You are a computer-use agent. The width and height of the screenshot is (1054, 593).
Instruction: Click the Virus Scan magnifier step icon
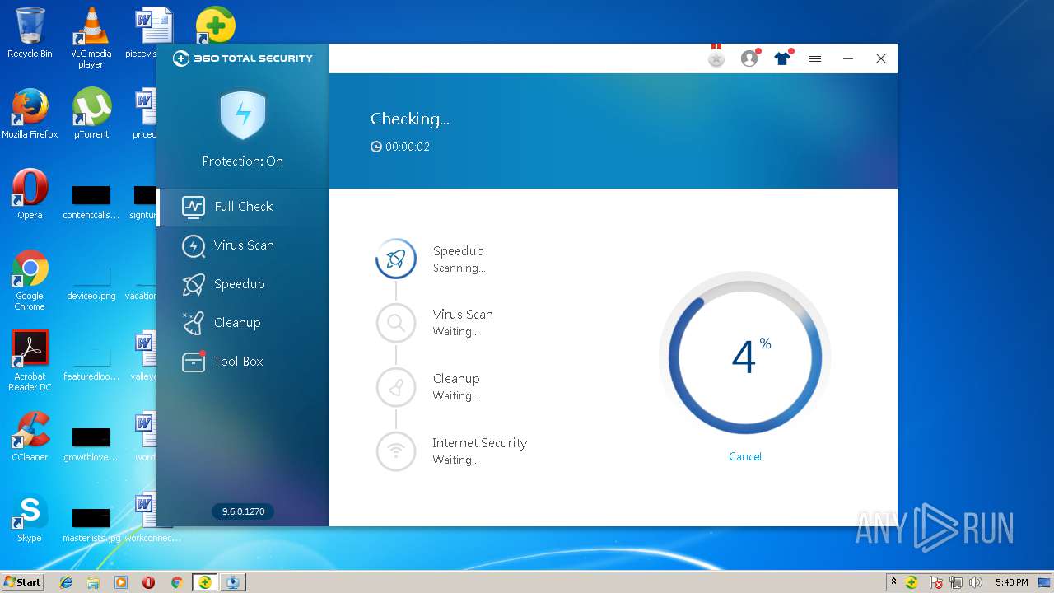coord(396,323)
